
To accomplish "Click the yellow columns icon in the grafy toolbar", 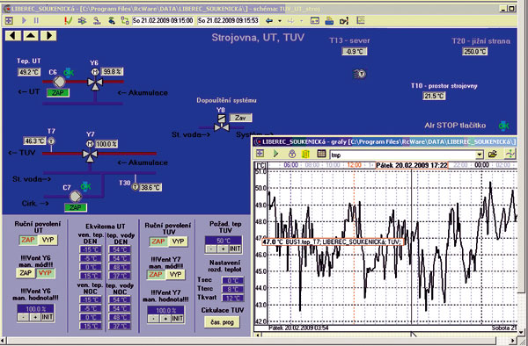I will point(305,154).
